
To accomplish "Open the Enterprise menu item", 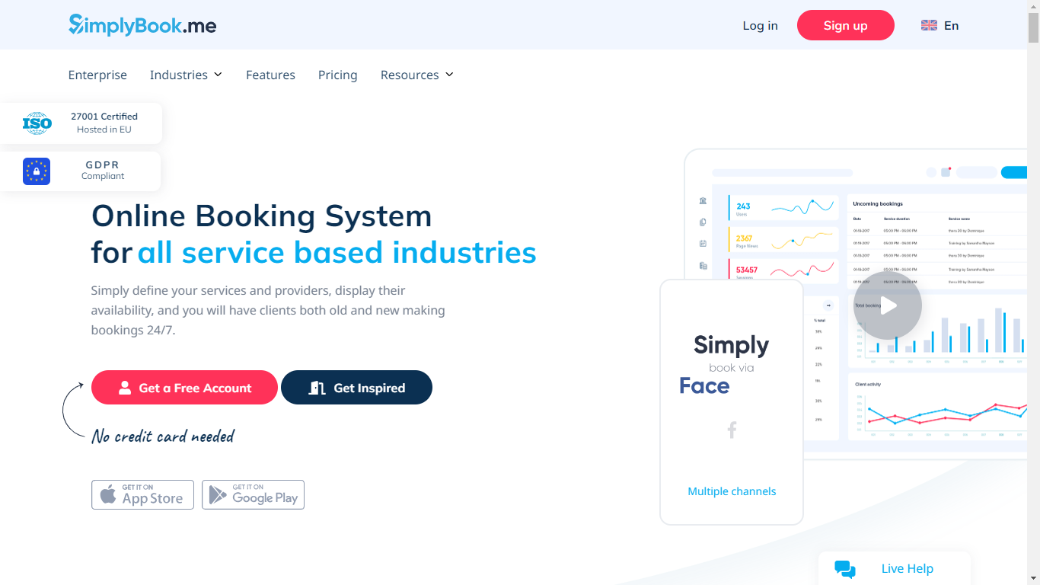I will pos(97,75).
